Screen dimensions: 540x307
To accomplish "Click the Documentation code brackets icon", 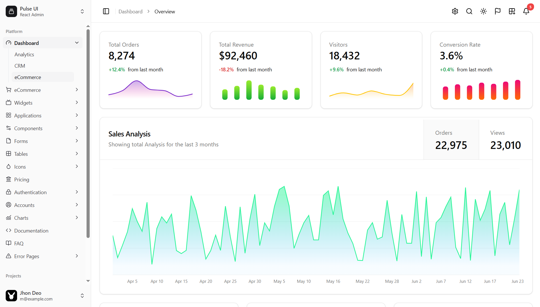I will (9, 231).
